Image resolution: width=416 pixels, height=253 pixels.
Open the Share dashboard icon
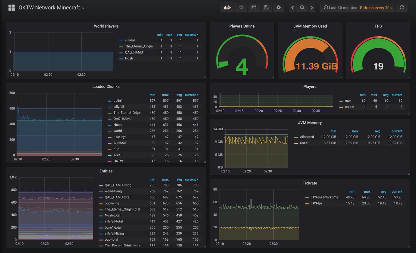[x=253, y=7]
